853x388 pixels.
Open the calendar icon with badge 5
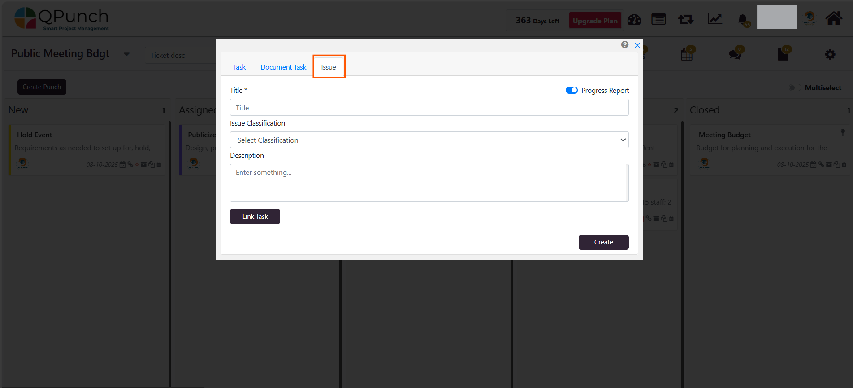[686, 55]
